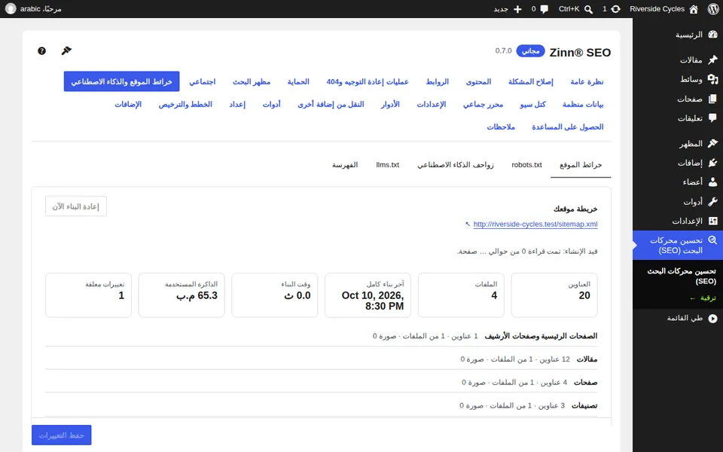This screenshot has height=452, width=723.
Task: Open the المظهر appearance brush icon
Action: point(713,143)
